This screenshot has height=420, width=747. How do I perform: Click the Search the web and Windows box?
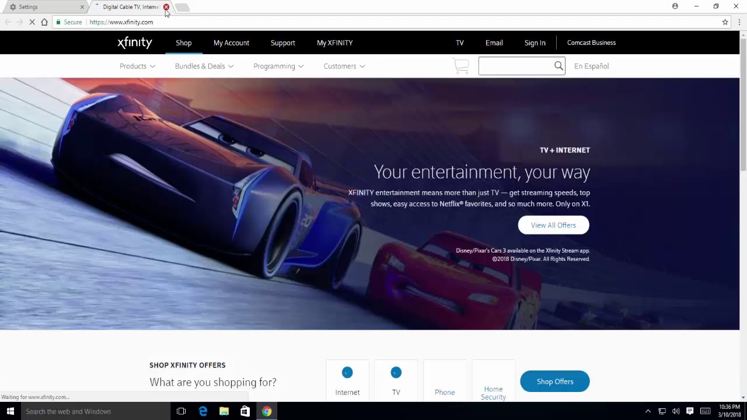point(95,411)
